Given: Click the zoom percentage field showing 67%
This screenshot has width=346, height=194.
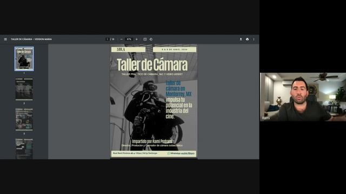Looking at the screenshot, I should [129, 39].
